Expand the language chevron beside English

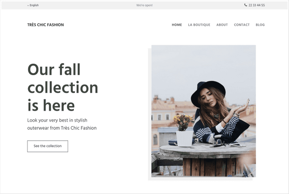(28, 6)
